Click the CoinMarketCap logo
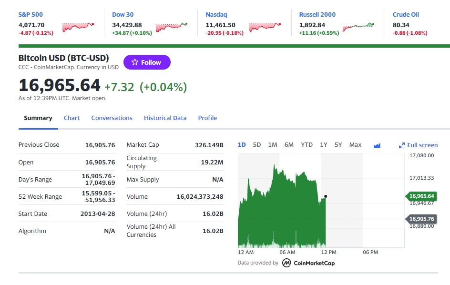The width and height of the screenshot is (450, 285). 308,263
